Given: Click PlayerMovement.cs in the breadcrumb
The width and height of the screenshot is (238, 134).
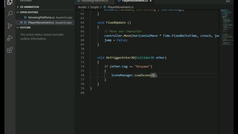Looking at the screenshot, I should 120,7.
